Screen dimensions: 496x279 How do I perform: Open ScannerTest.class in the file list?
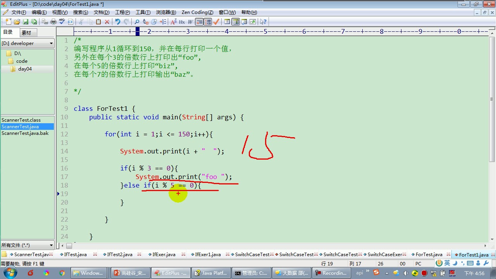[x=21, y=120]
